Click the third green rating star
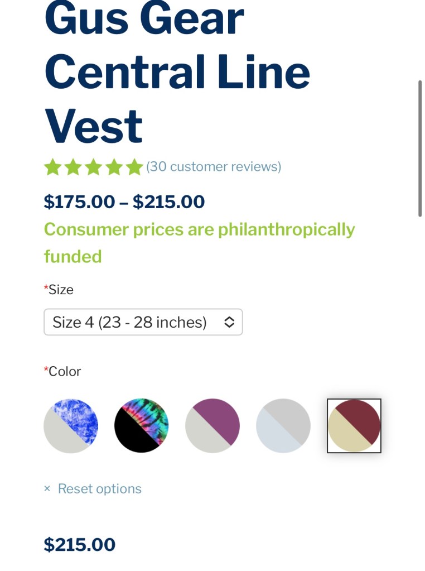Image resolution: width=425 pixels, height=571 pixels. click(x=93, y=167)
